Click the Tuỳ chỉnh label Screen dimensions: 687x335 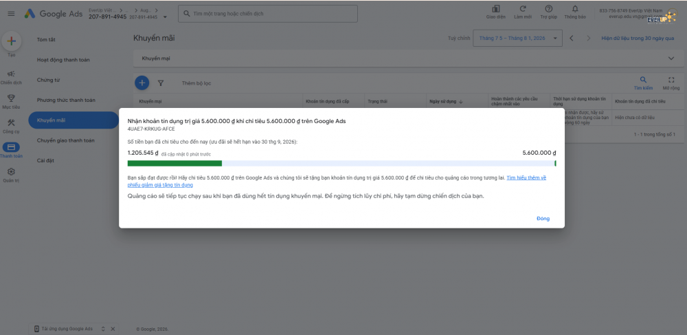click(459, 38)
